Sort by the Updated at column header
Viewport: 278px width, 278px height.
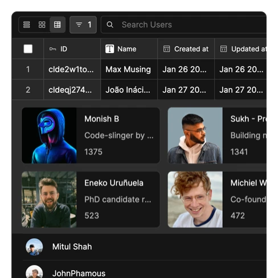tap(241, 49)
